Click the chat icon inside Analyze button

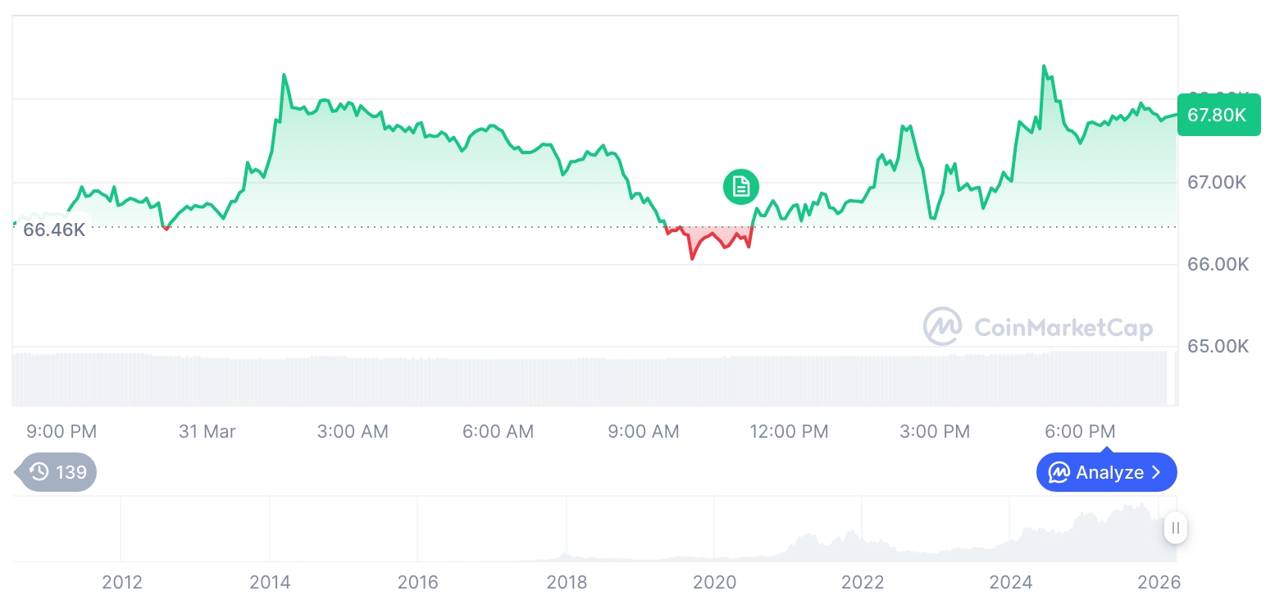coord(1059,473)
